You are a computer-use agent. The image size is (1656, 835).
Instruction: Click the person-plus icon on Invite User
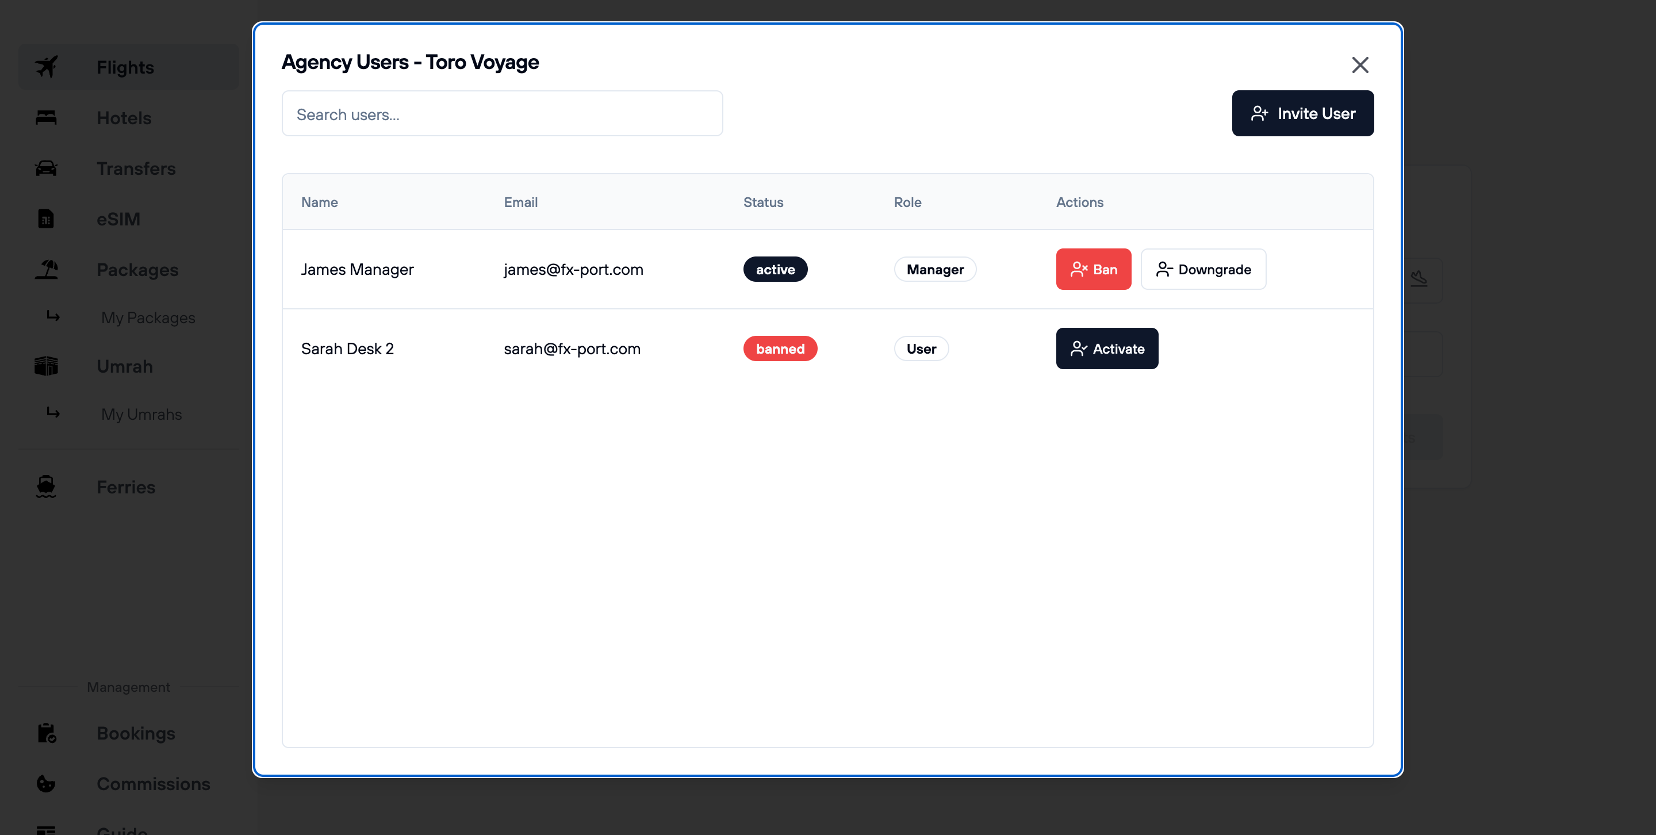(1260, 113)
